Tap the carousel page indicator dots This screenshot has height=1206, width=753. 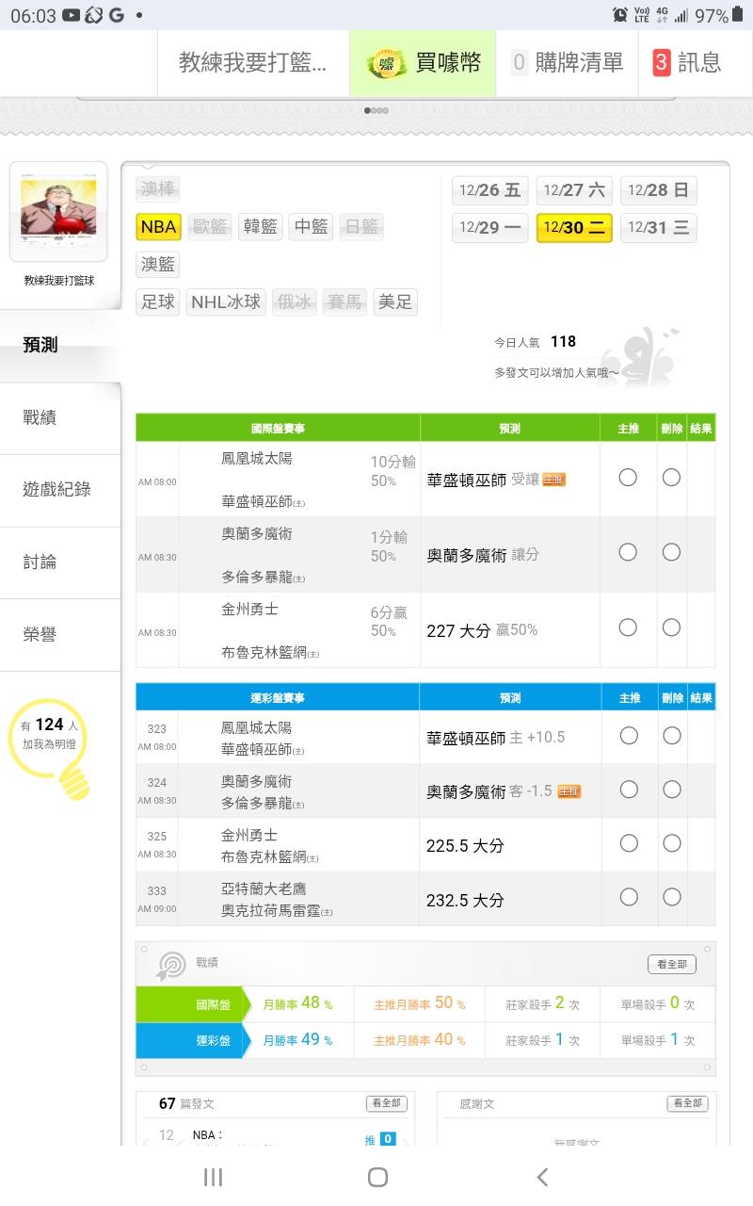pos(376,110)
